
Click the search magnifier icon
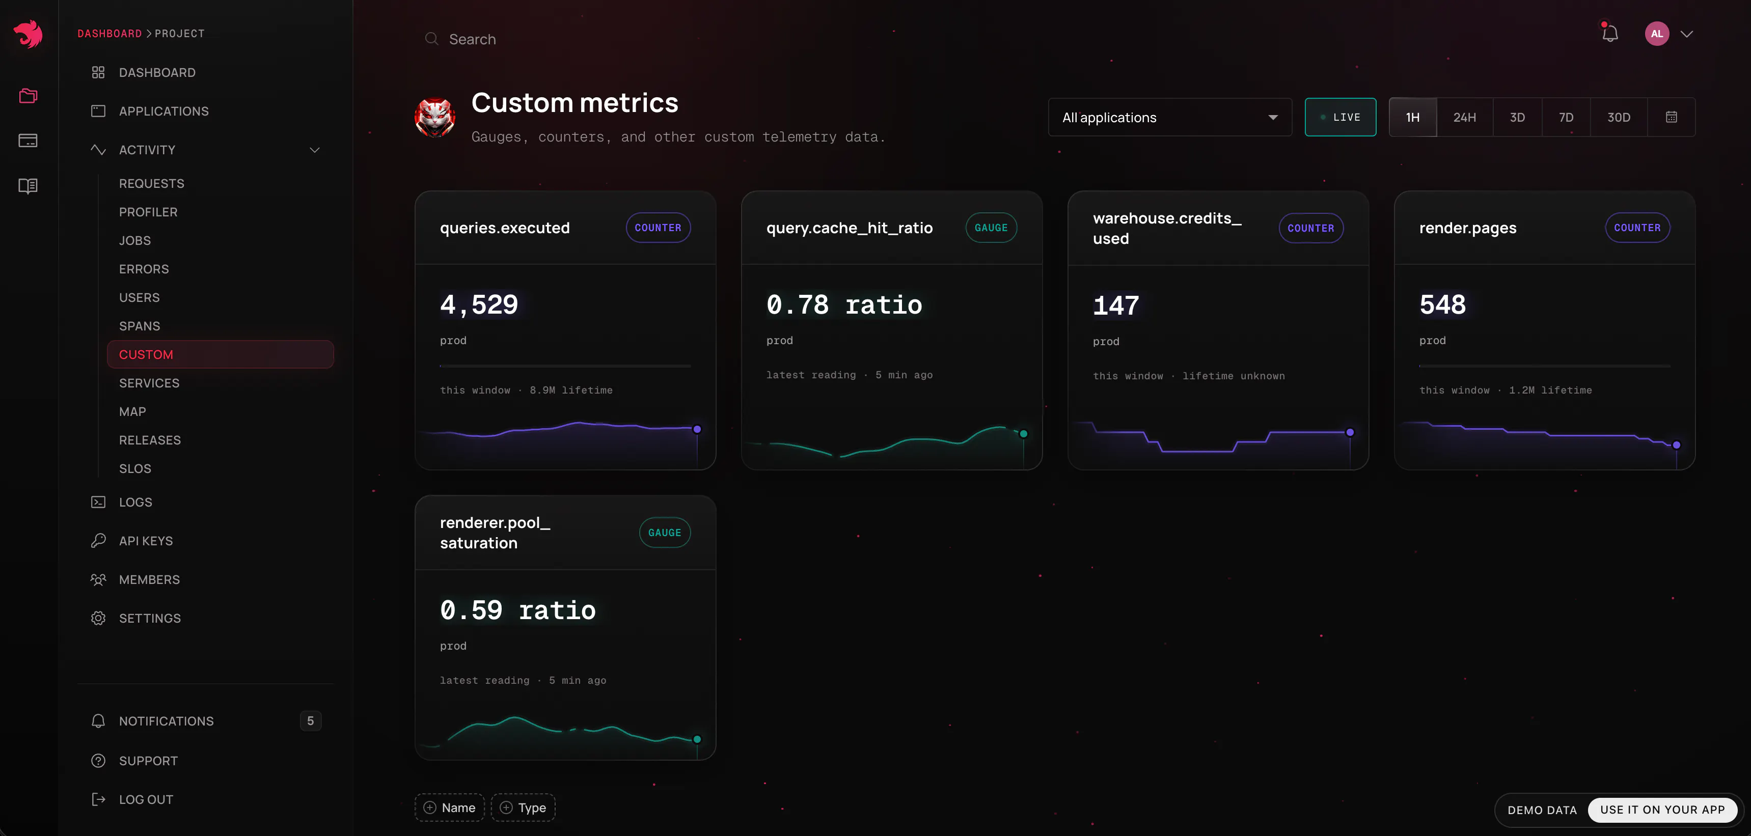431,39
